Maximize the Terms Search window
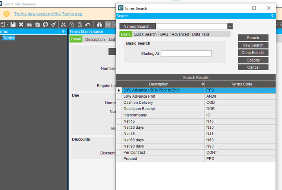The image size is (282, 190). [254, 8]
